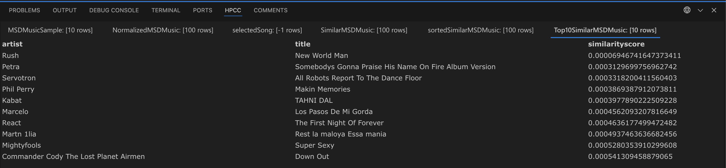Select the Top10SimilarMSDMusic tab
The width and height of the screenshot is (726, 168).
point(604,30)
